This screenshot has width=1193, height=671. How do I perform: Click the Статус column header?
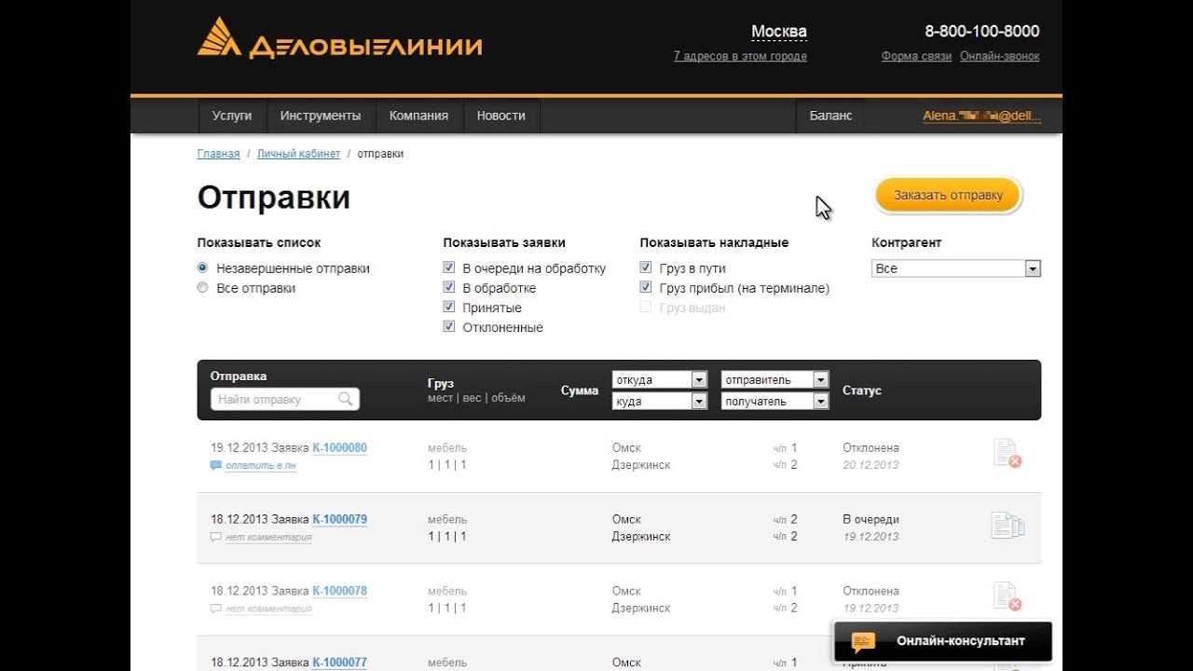coord(862,390)
